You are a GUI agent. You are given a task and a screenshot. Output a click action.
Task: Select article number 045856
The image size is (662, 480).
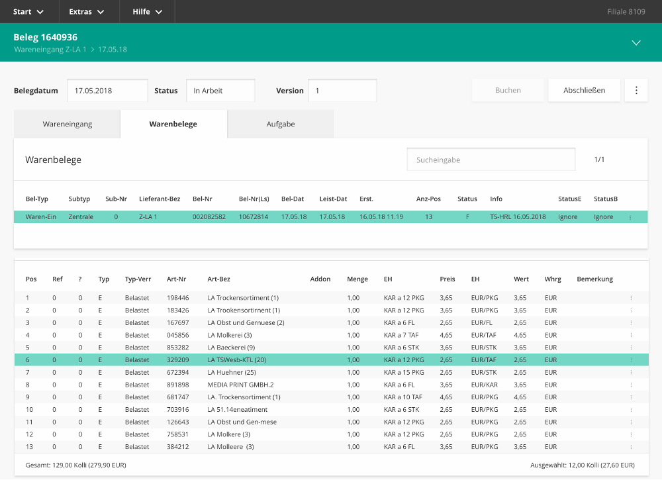[x=177, y=335]
